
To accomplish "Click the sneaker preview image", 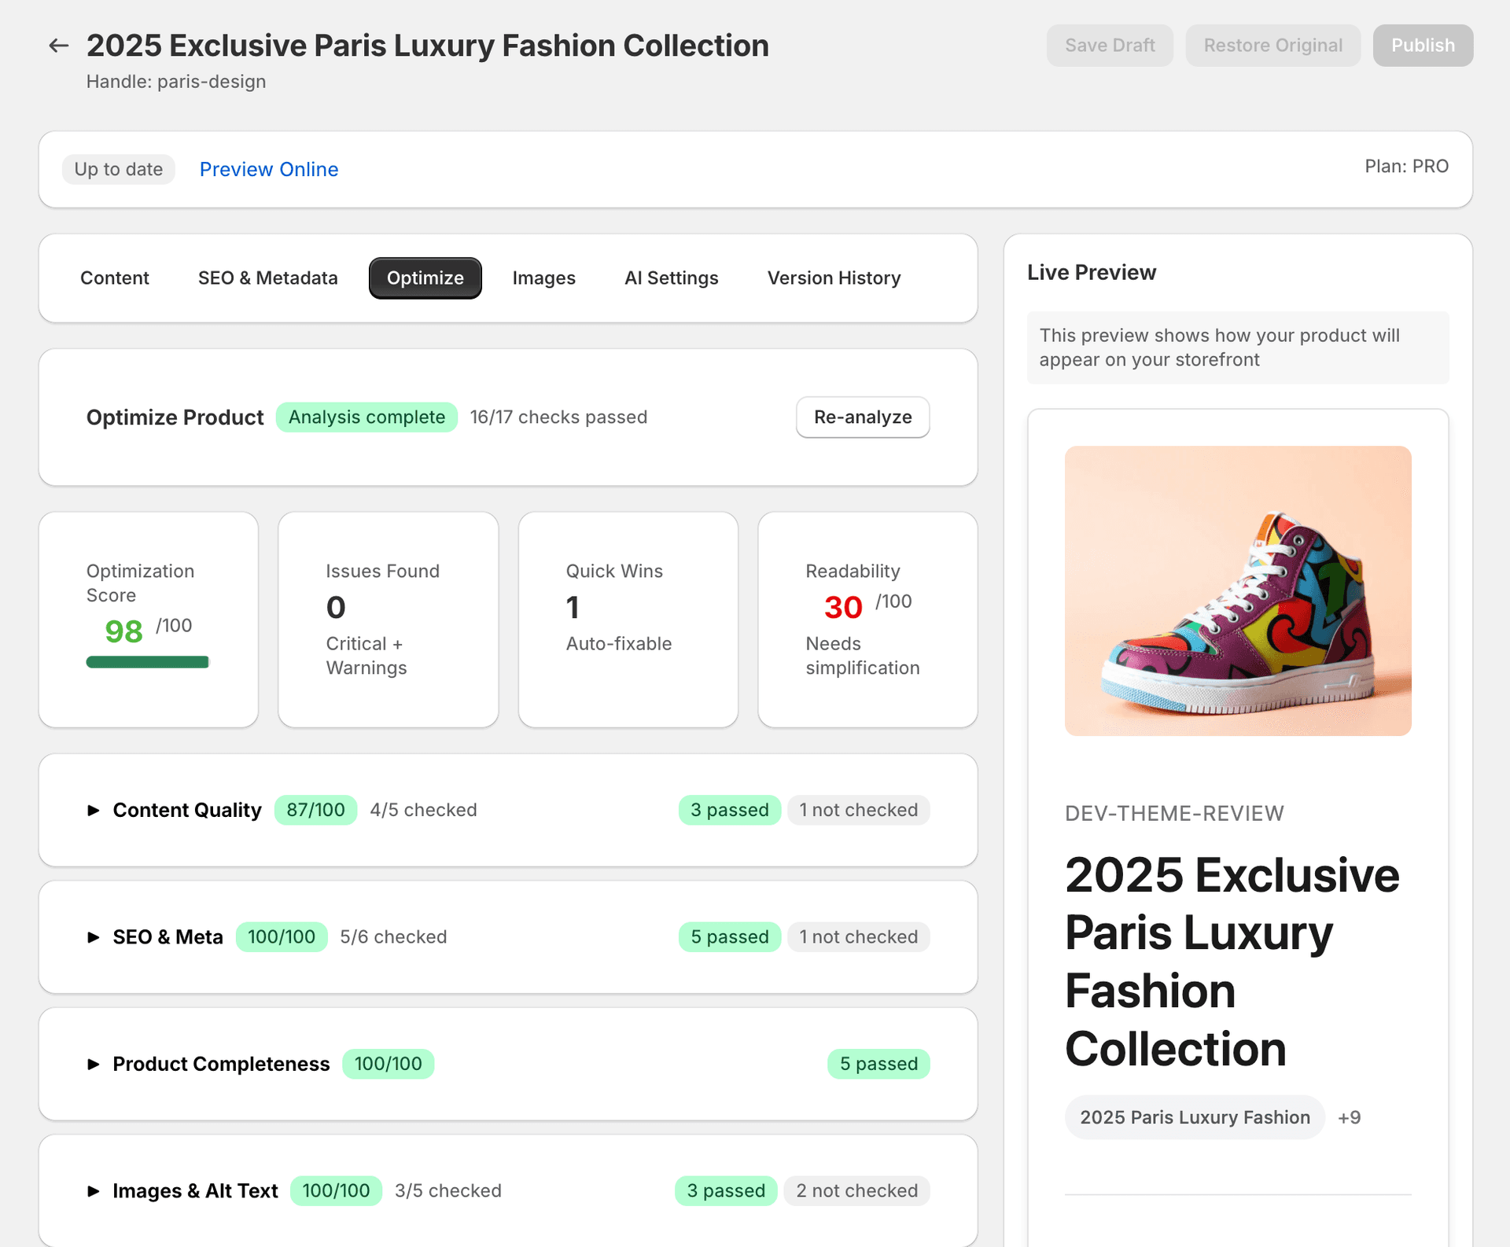I will pyautogui.click(x=1237, y=591).
